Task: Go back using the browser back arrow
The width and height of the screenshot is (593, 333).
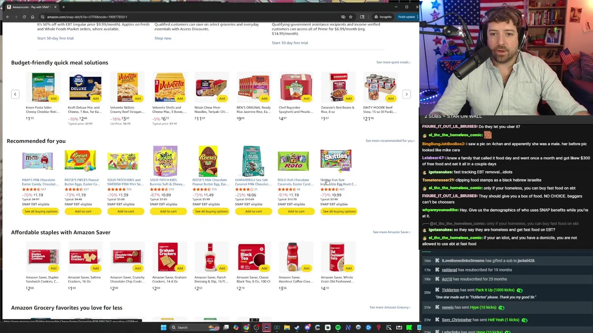Action: [x=7, y=17]
